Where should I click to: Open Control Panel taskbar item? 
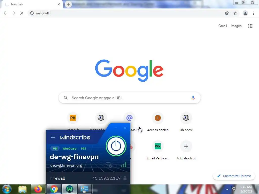point(84,189)
